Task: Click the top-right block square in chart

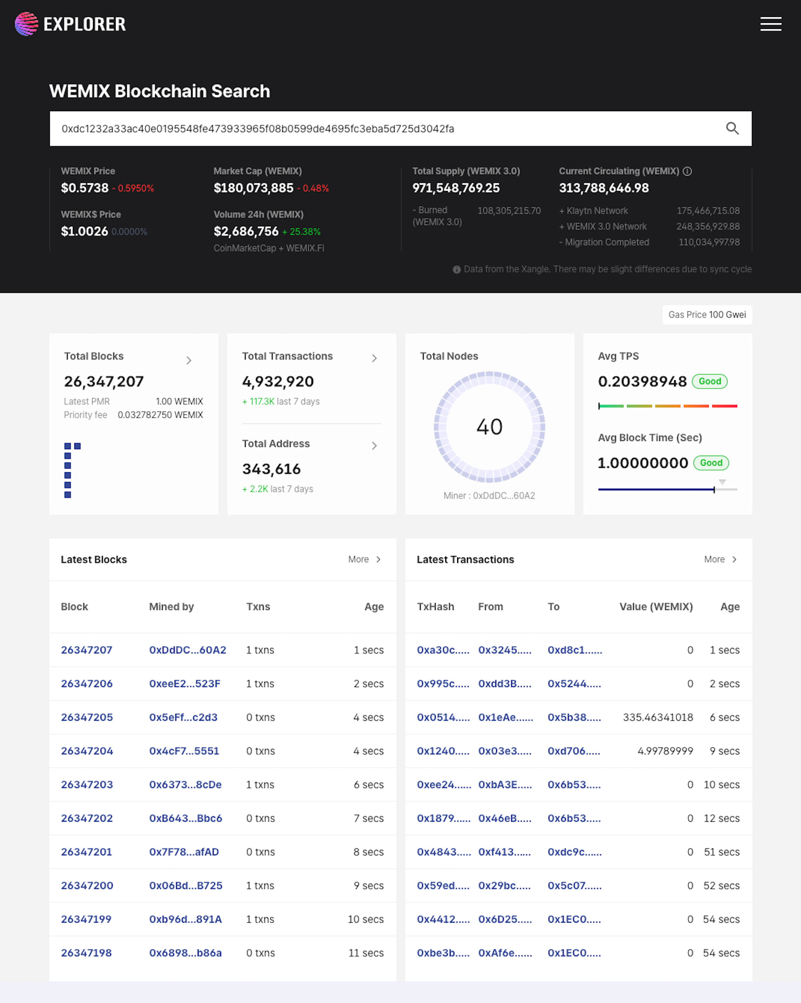Action: click(78, 446)
